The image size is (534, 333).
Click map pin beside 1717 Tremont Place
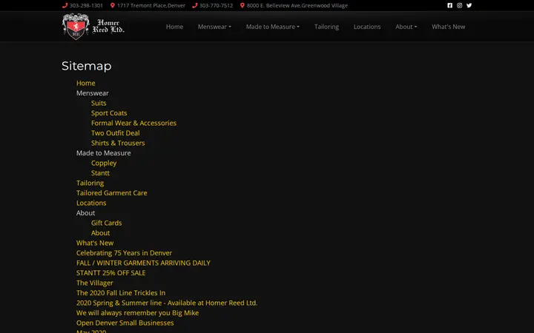pos(113,5)
